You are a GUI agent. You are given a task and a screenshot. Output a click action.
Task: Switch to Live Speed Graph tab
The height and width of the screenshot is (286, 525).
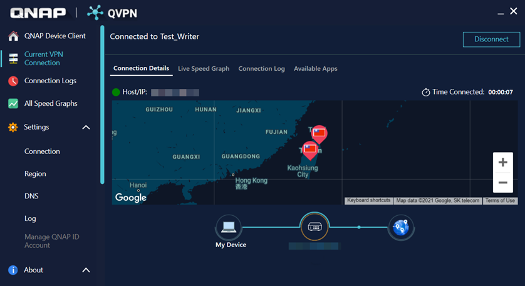[x=204, y=69]
